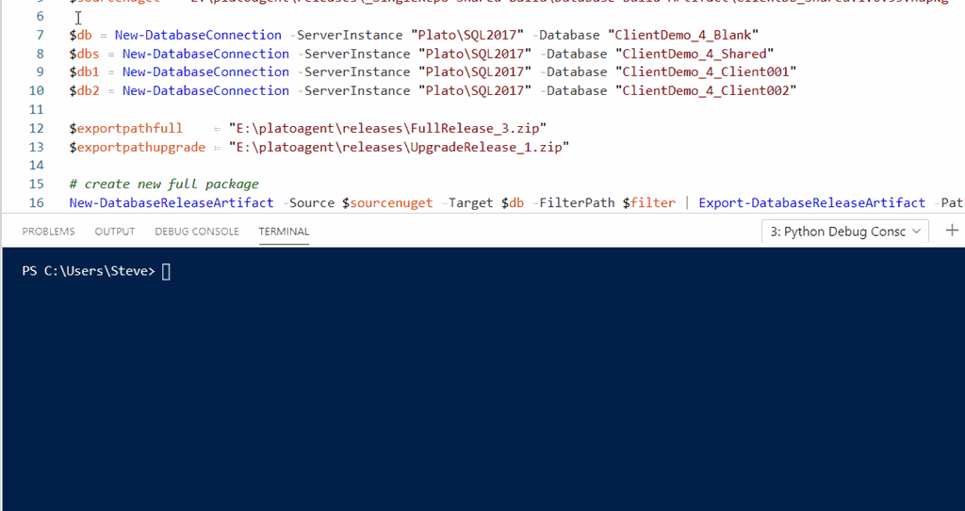
Task: Click the New-DatabaseReleaseArtifact command
Action: pos(171,202)
